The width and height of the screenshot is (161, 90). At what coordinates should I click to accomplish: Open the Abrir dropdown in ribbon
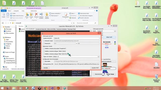pos(72,13)
